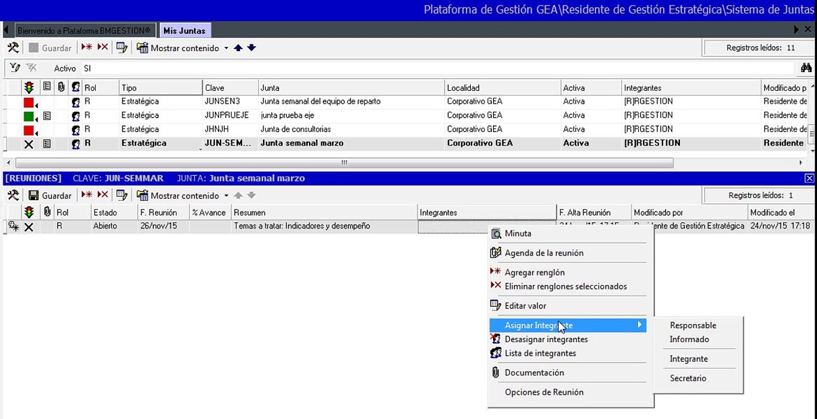Click paperclip column header in juntas grid
Image resolution: width=817 pixels, height=419 pixels.
(61, 87)
